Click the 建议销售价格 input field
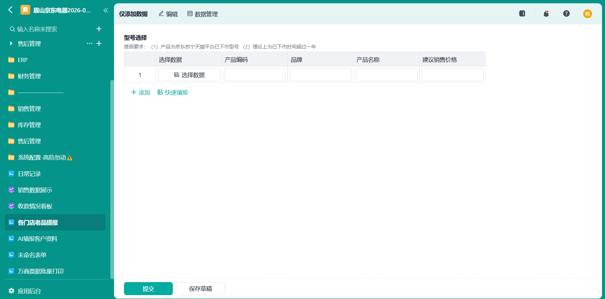 coord(453,75)
